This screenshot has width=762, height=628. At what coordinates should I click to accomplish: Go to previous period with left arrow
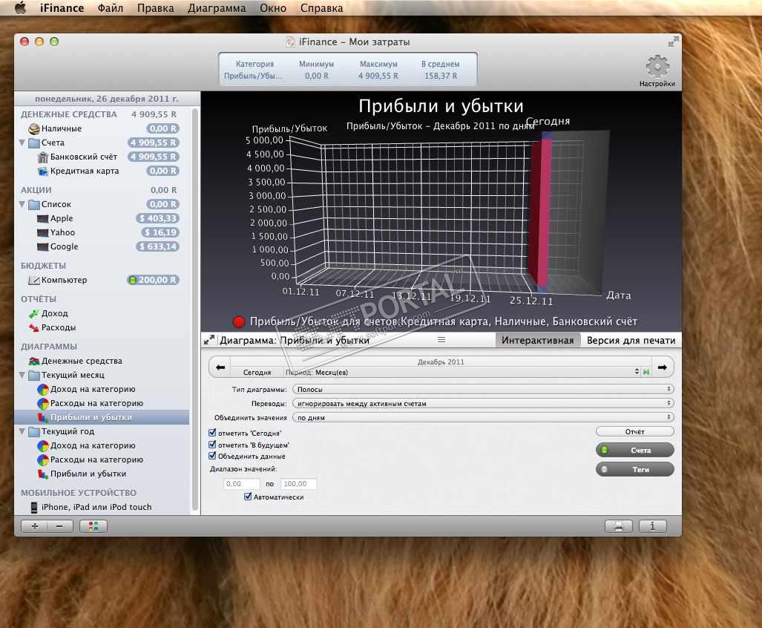click(x=220, y=367)
